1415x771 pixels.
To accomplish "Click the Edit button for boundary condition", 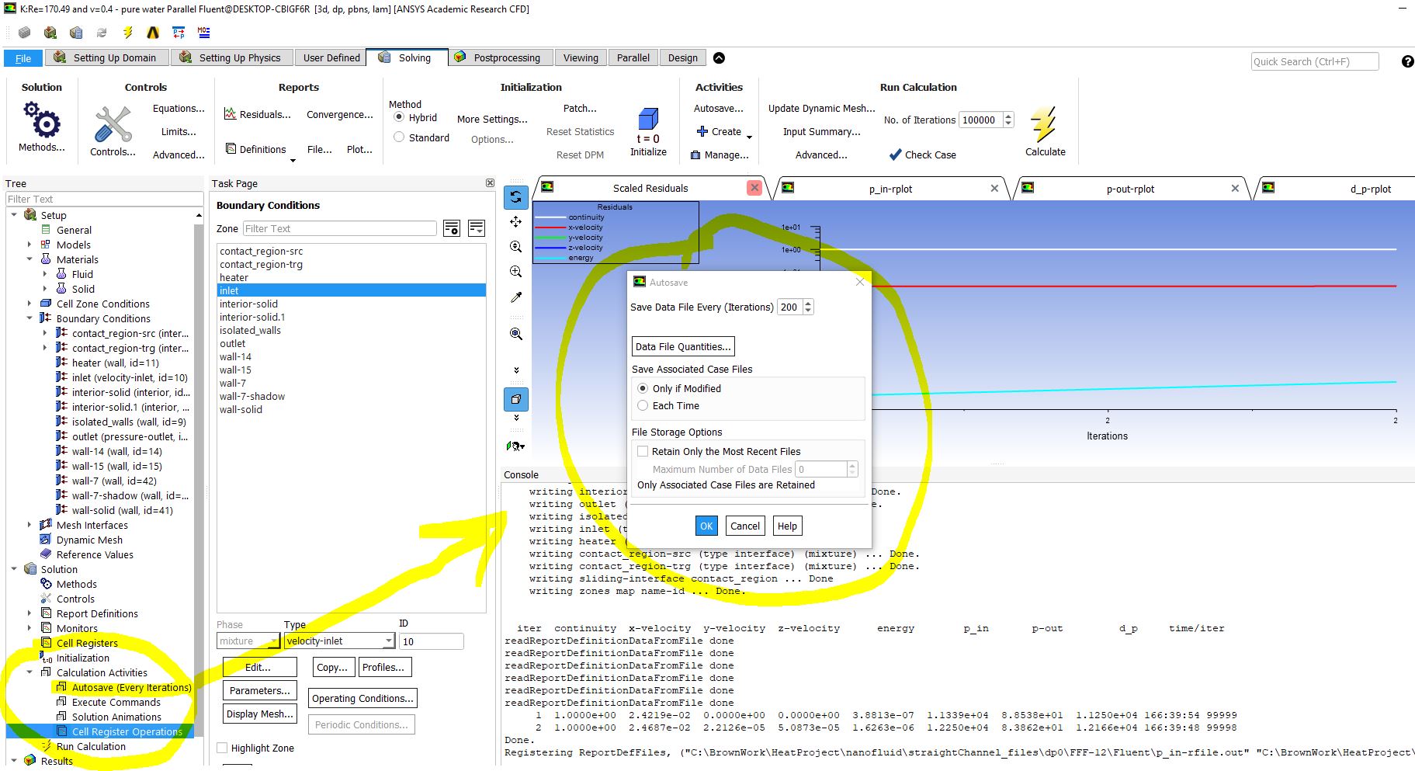I will 259,667.
